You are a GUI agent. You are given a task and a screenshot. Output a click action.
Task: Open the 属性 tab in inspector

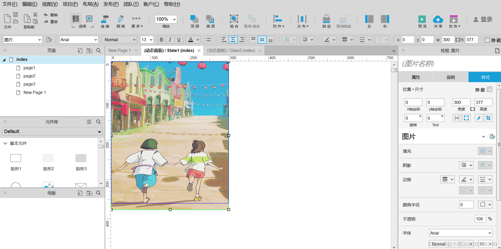point(416,77)
